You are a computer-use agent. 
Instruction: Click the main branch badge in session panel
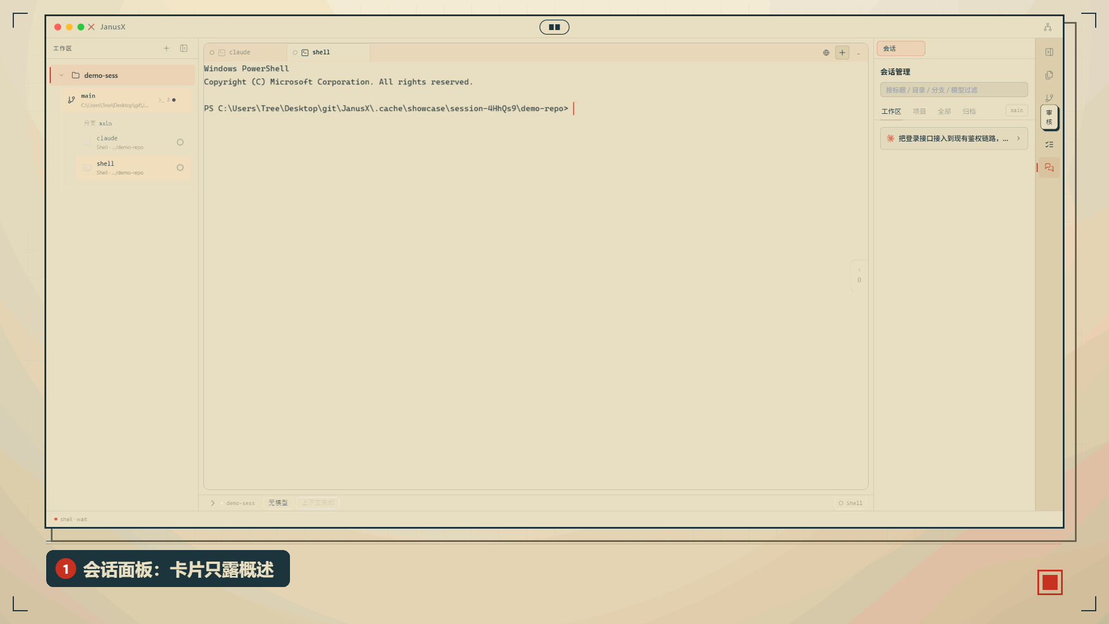point(1017,110)
